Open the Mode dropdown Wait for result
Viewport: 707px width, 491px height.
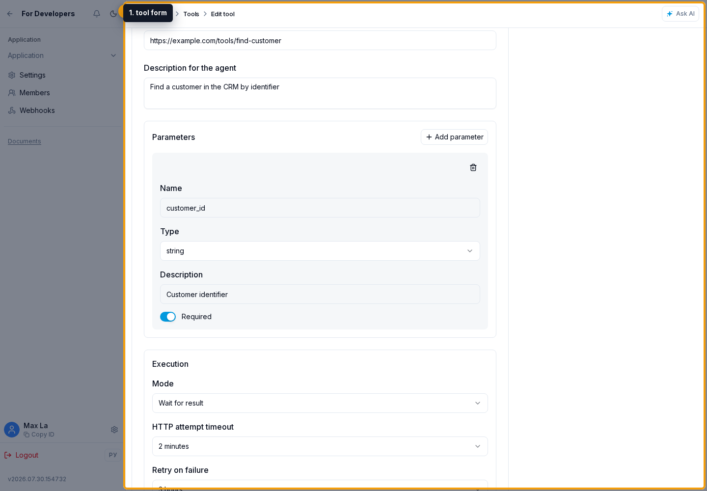320,403
